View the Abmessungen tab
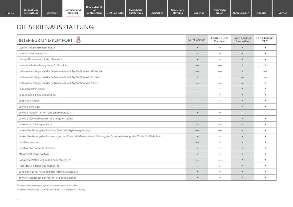Viewport: 293px width, 207px height. tap(241, 13)
